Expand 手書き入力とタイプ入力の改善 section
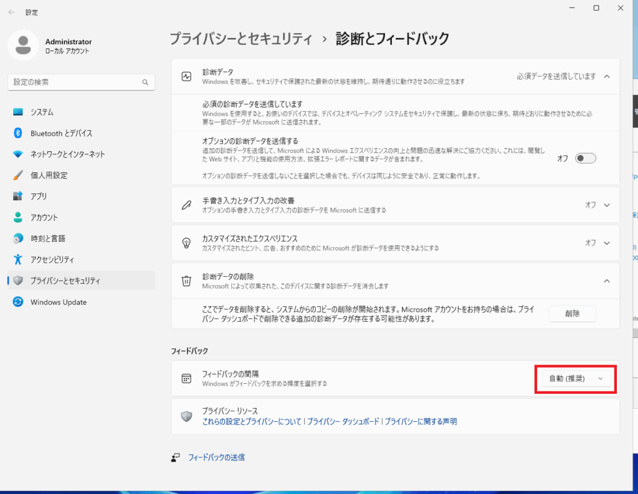The image size is (638, 494). tap(607, 205)
